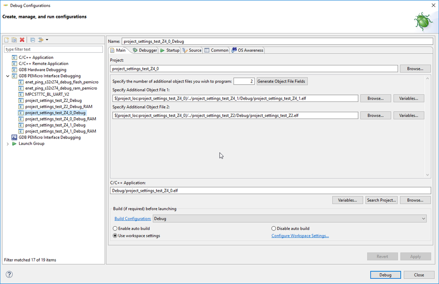The width and height of the screenshot is (439, 284).
Task: Click the Generate Object File Fields button
Action: point(282,81)
